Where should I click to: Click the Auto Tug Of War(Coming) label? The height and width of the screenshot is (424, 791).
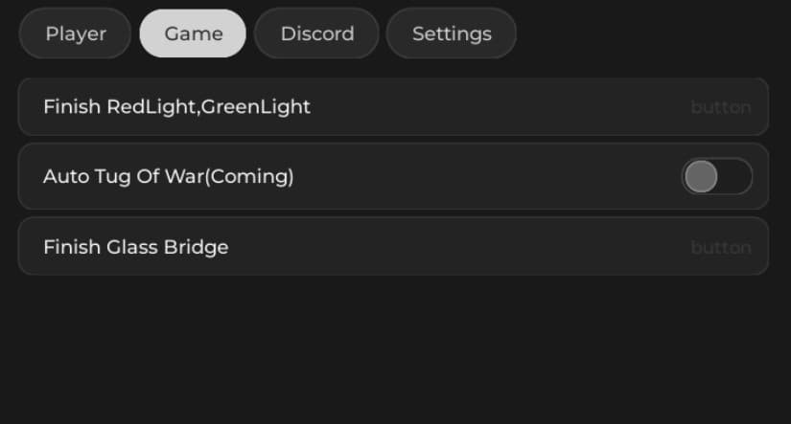(168, 176)
